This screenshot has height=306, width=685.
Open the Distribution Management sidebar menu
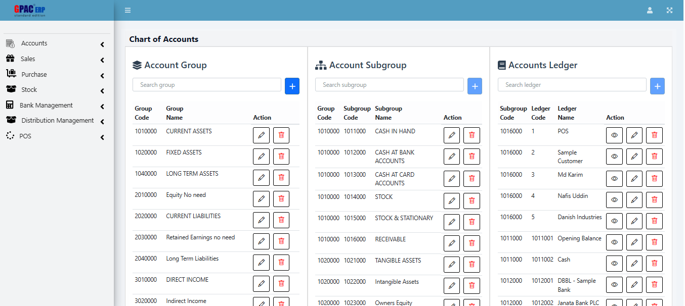tap(56, 121)
